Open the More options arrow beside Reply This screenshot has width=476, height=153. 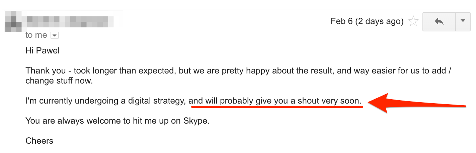pos(463,22)
